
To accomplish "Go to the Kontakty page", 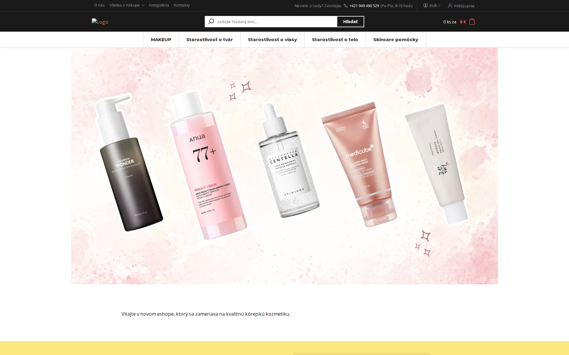I will pos(182,5).
